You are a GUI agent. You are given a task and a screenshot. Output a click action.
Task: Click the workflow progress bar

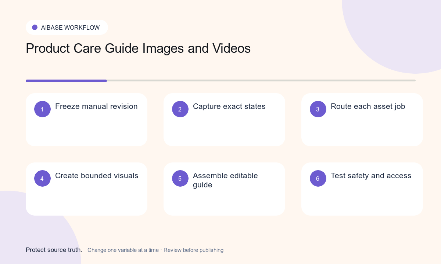point(220,81)
